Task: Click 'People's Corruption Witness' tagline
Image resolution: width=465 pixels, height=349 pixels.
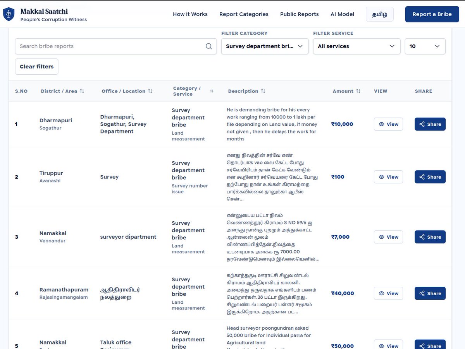Action: 53,20
